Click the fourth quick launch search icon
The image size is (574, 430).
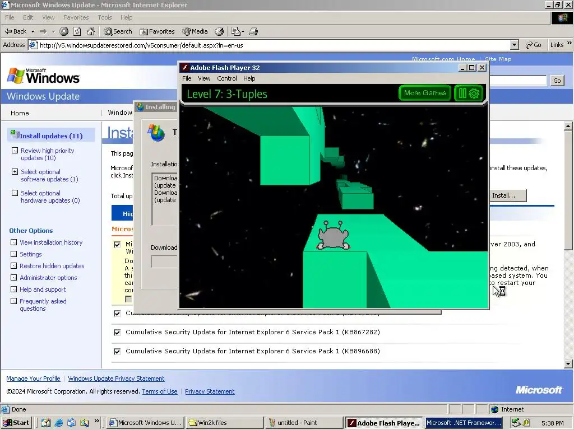(x=84, y=423)
